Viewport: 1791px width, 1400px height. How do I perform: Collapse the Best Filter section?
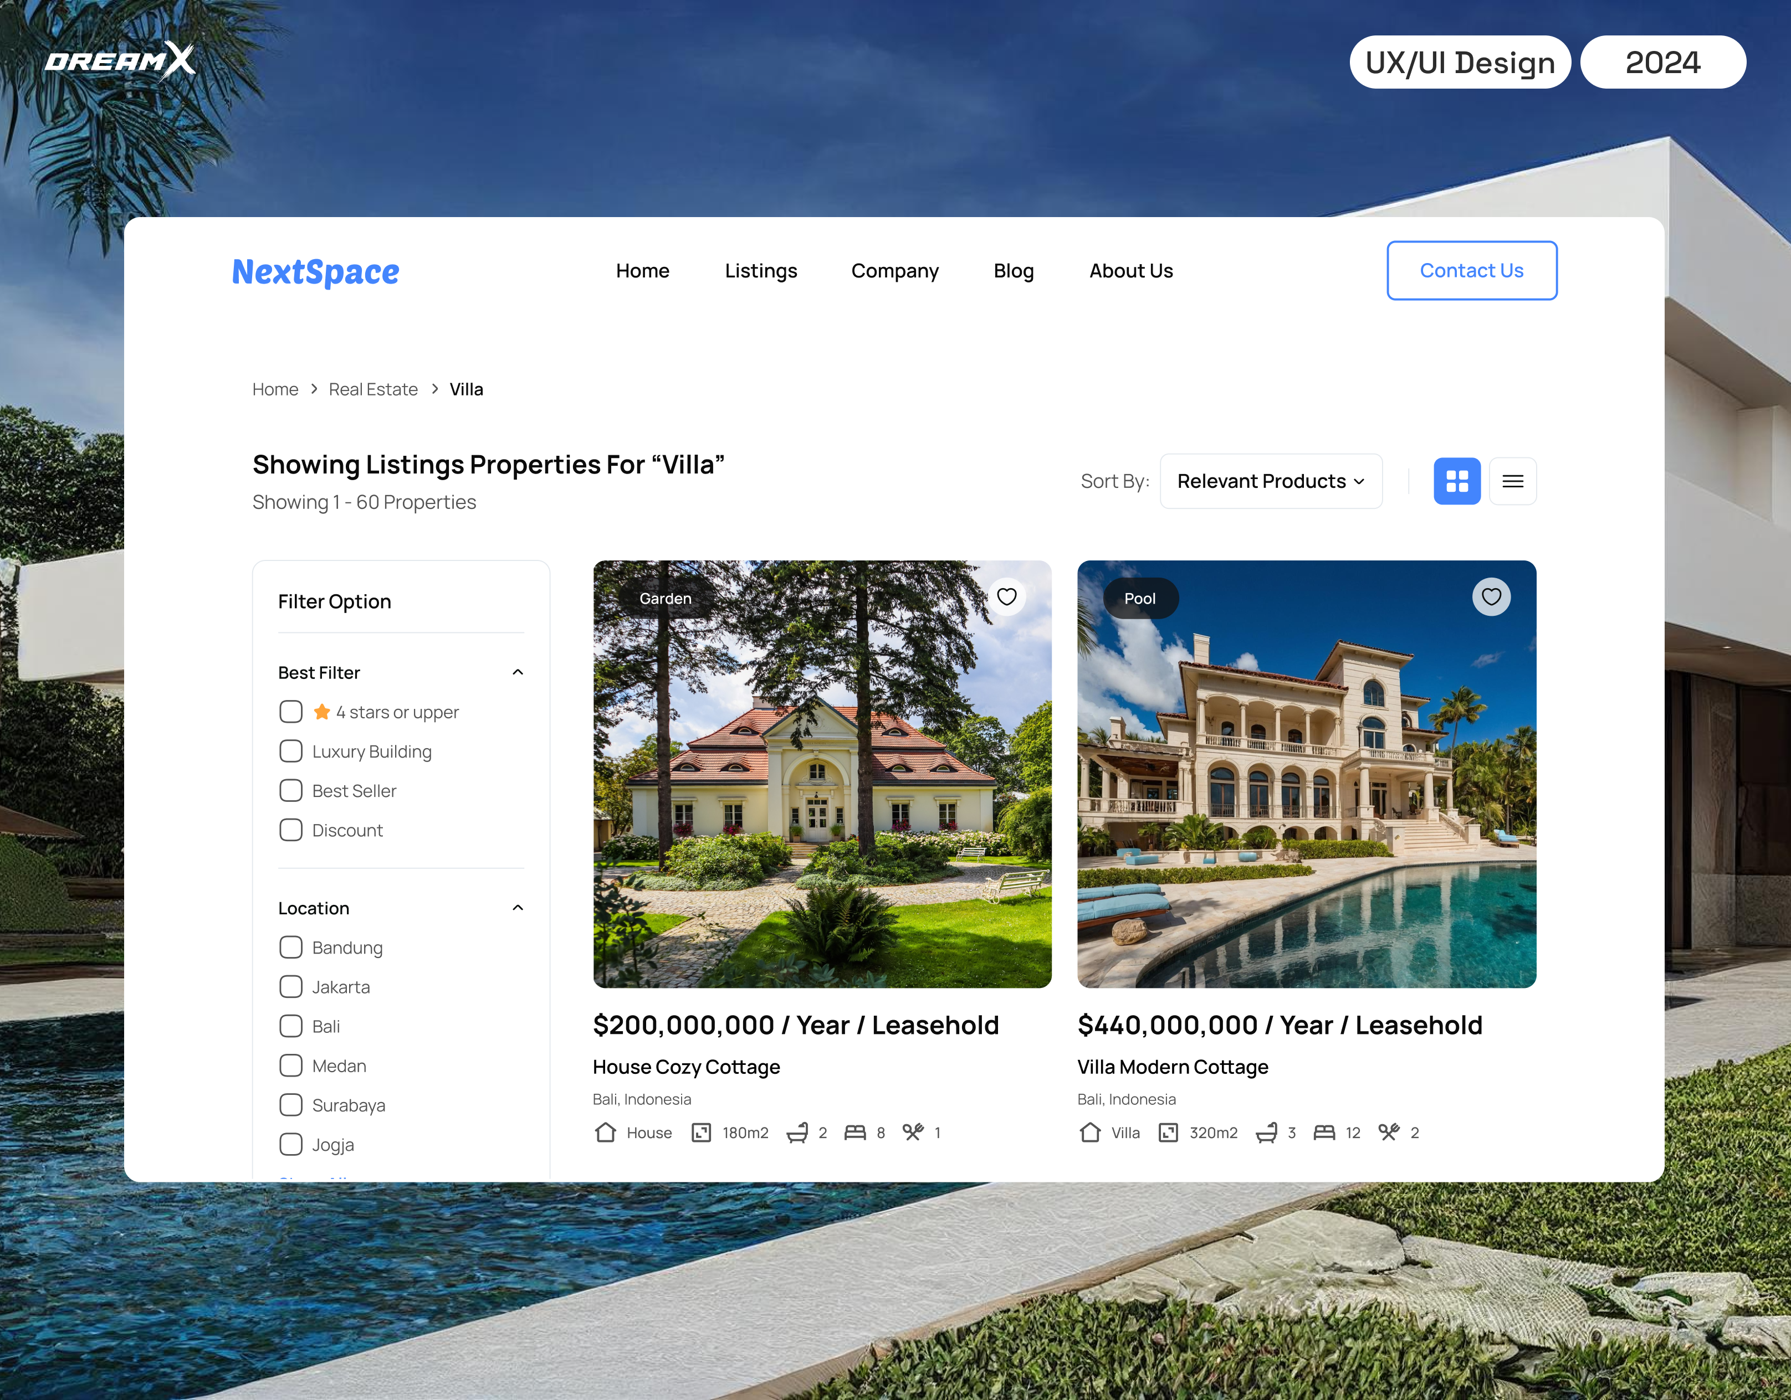coord(518,671)
